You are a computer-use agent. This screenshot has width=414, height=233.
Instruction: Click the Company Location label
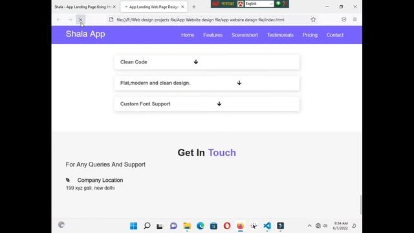tap(100, 180)
